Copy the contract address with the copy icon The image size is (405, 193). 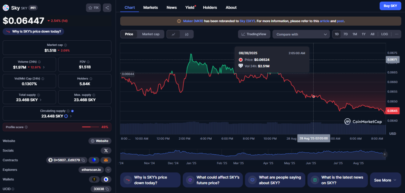point(83,160)
